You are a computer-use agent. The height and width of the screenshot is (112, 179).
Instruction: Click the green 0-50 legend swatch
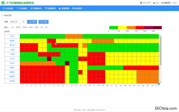point(113,28)
